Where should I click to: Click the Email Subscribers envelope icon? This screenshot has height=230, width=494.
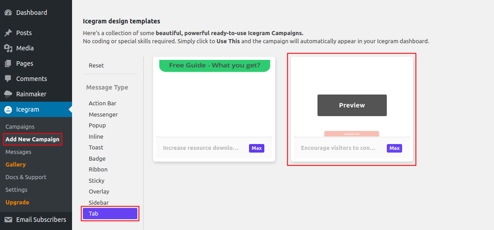(8, 220)
